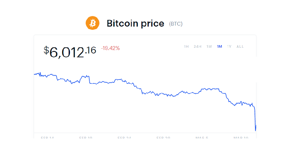This screenshot has height=149, width=304.
Task: Click the (BTC) ticker label
Action: coord(176,24)
